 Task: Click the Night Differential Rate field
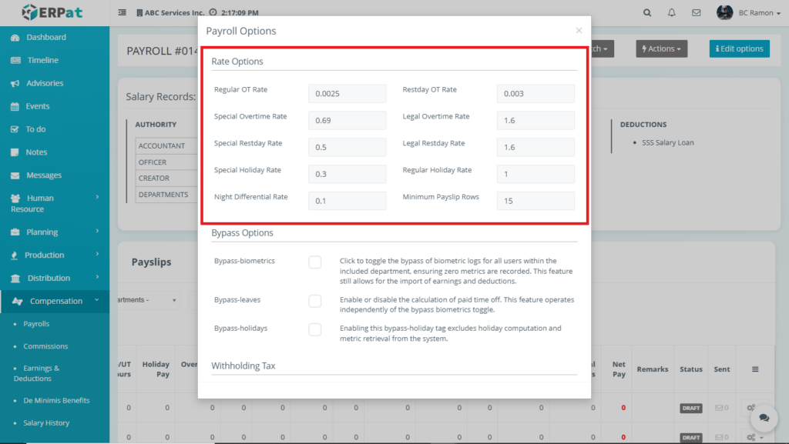pos(347,201)
